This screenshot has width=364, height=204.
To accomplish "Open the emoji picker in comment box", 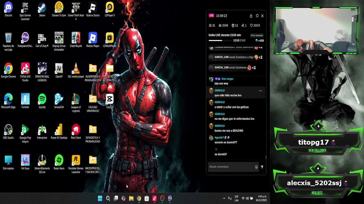I will click(256, 167).
